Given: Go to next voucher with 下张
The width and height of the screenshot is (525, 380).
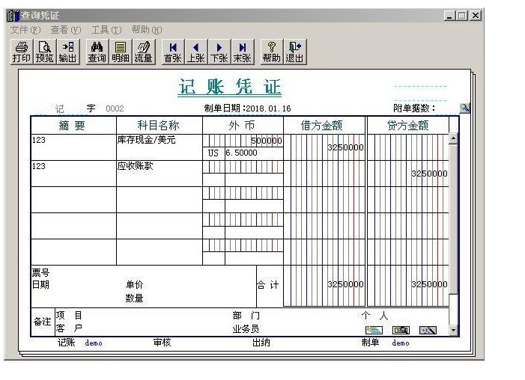Looking at the screenshot, I should click(x=219, y=52).
